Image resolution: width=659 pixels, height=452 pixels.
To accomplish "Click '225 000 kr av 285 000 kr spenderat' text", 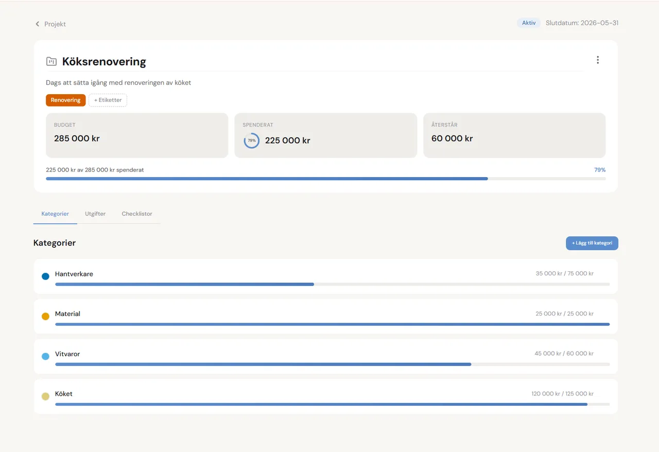I will coord(95,170).
